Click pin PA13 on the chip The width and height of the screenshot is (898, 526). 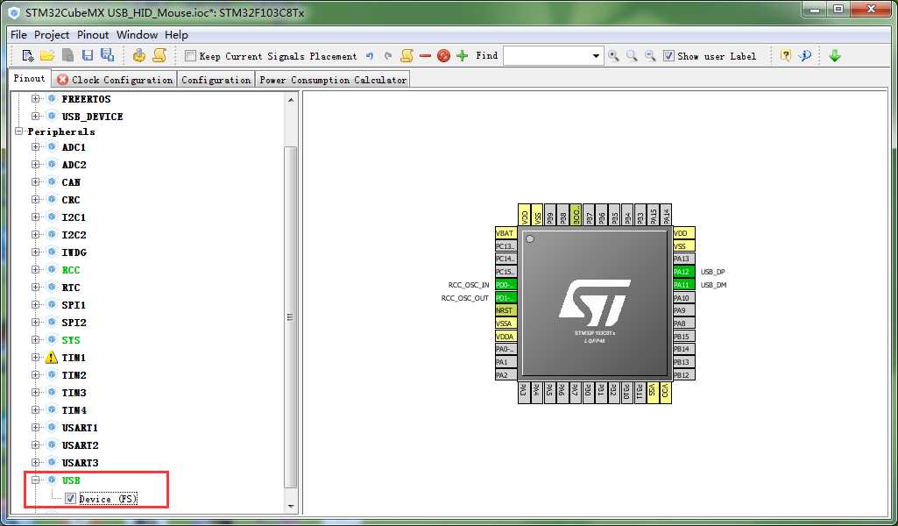tap(684, 259)
